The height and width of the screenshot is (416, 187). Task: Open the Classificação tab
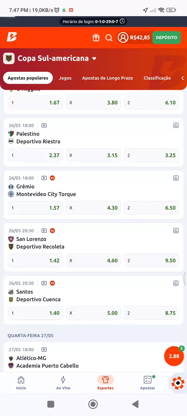click(157, 78)
